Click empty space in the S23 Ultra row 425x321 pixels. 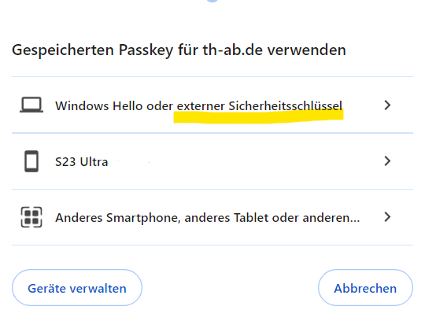click(x=244, y=161)
